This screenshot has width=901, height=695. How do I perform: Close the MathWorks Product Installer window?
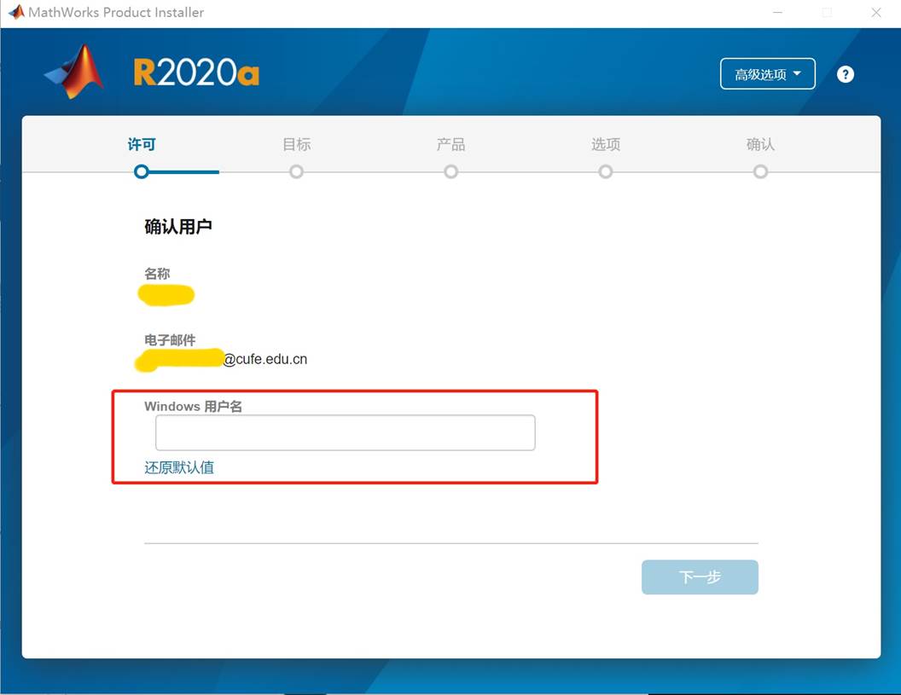[x=875, y=13]
